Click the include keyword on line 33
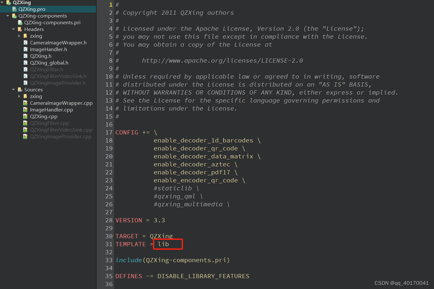Screen dimensions: 434x289 (129, 260)
